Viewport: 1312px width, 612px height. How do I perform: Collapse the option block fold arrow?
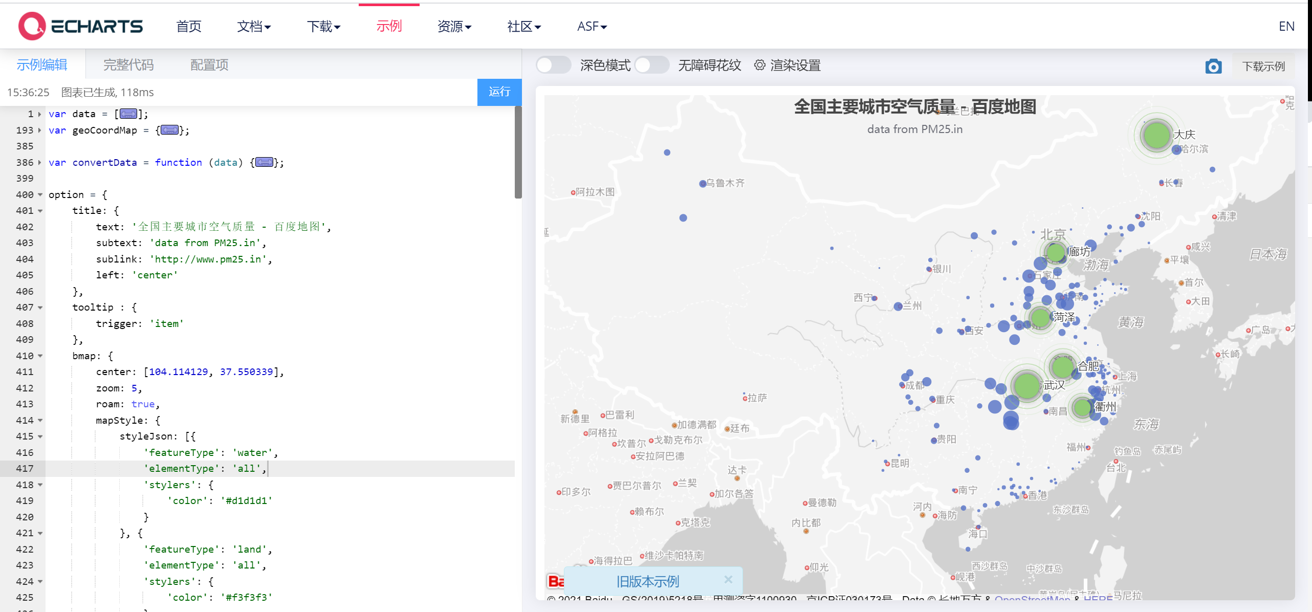coord(40,195)
